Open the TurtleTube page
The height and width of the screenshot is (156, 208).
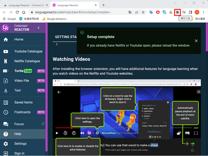coord(23,71)
